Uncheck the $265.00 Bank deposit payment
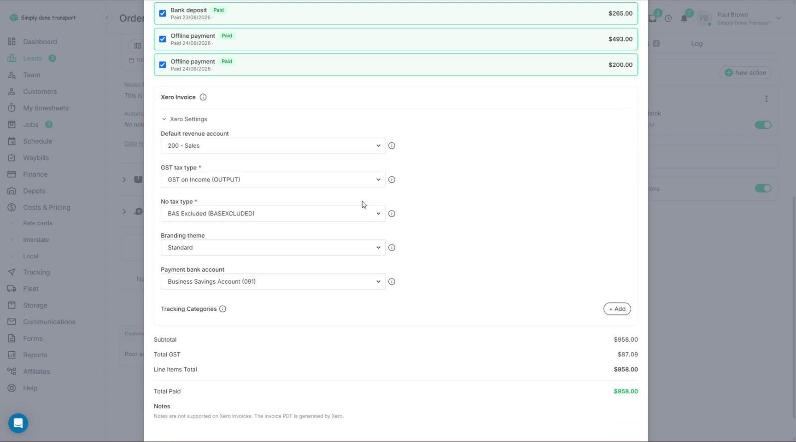 coord(163,13)
